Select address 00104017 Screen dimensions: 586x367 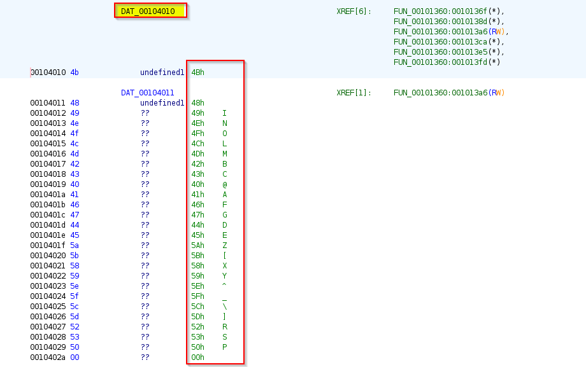point(48,164)
